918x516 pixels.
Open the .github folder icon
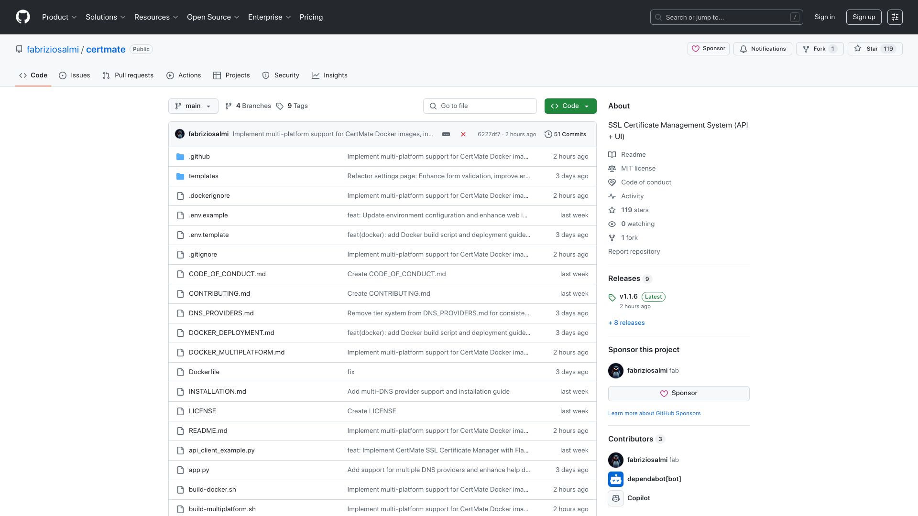pyautogui.click(x=180, y=157)
